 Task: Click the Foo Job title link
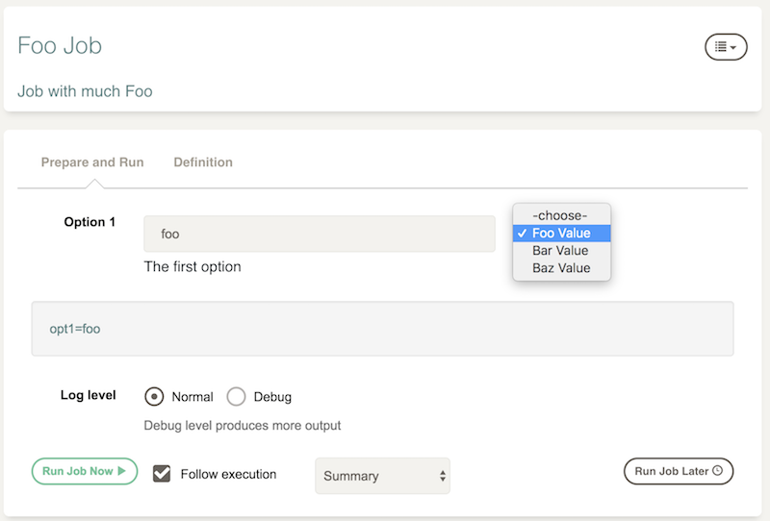60,45
